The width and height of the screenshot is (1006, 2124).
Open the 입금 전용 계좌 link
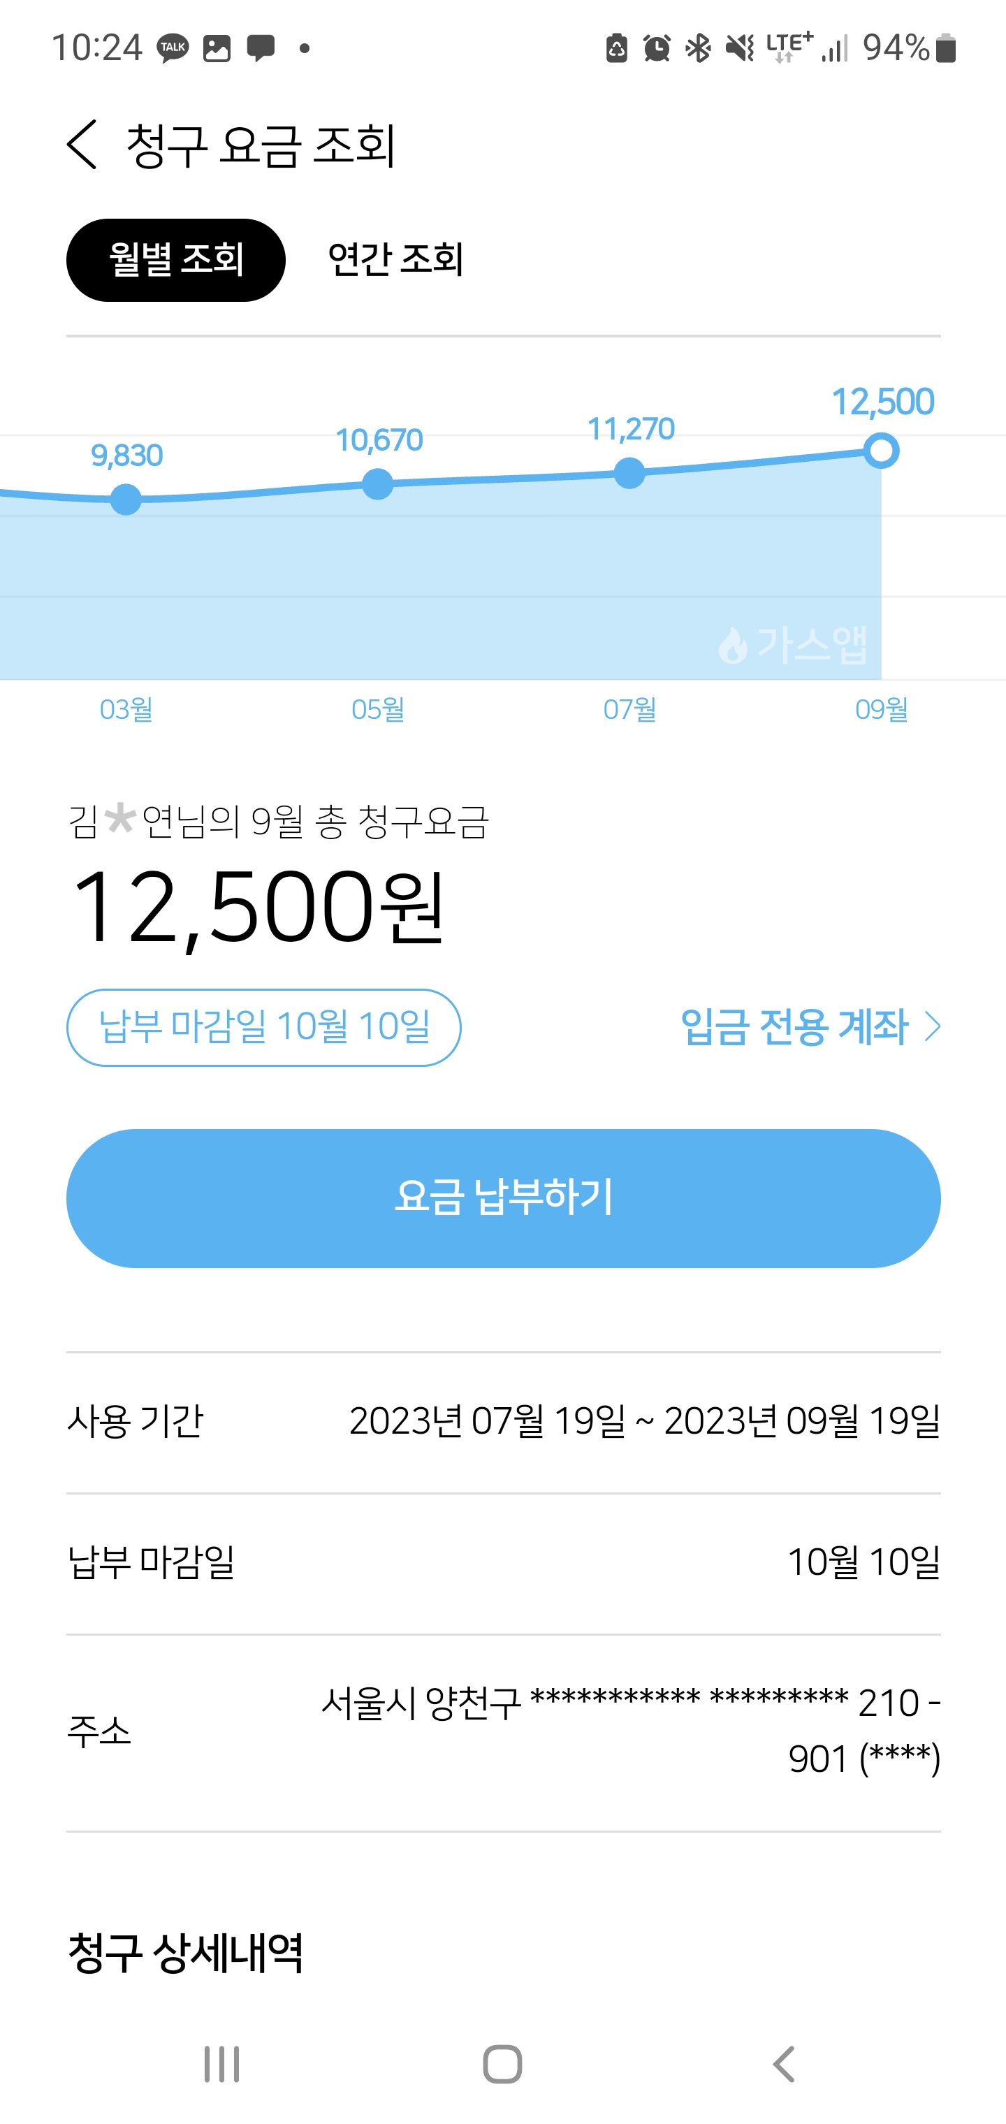(x=794, y=1027)
